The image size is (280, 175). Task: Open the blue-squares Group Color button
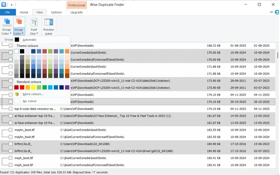pyautogui.click(x=7, y=26)
